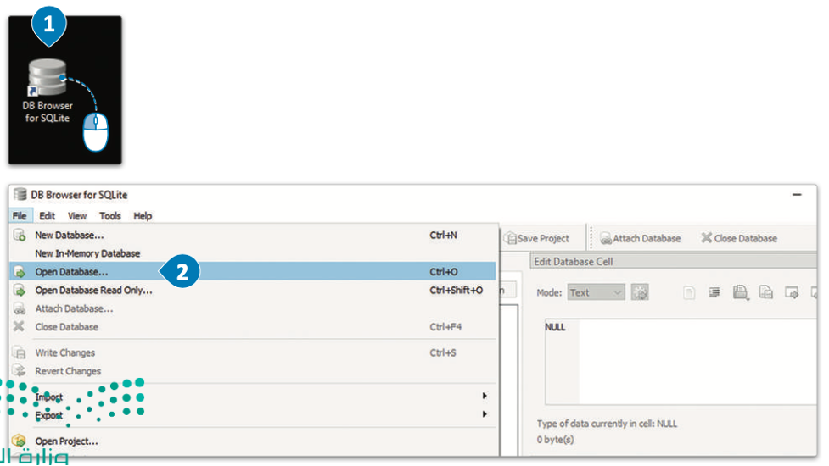Minimize the DB Browser window
The height and width of the screenshot is (466, 829).
click(797, 195)
